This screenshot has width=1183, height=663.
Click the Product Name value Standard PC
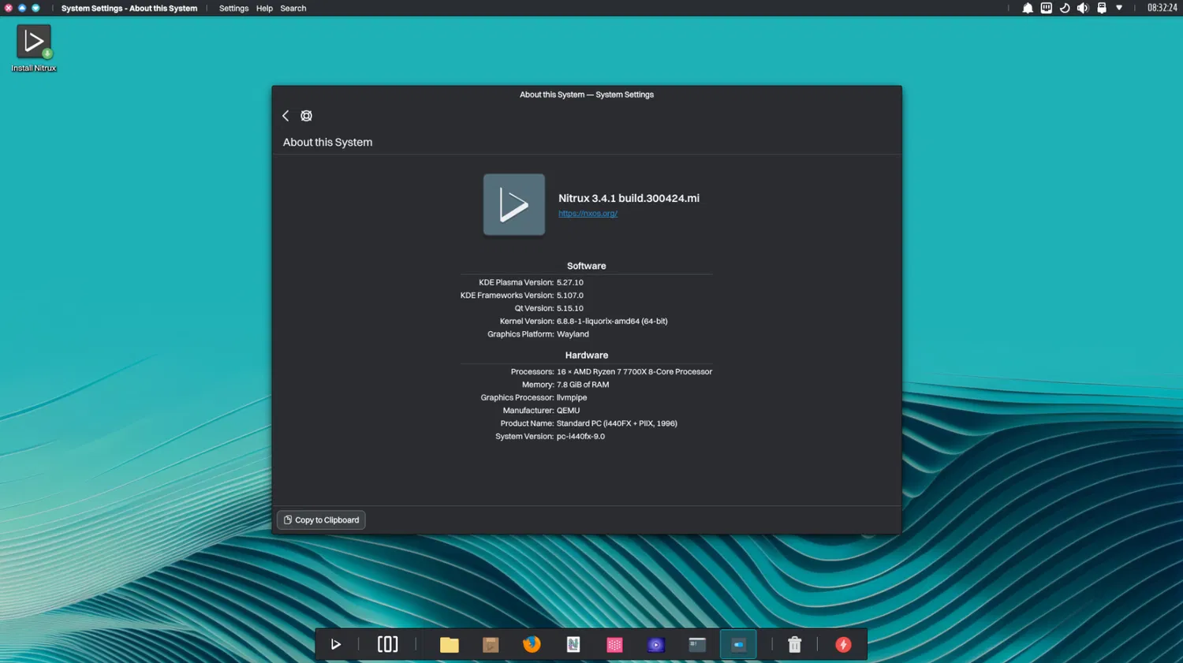coord(617,423)
